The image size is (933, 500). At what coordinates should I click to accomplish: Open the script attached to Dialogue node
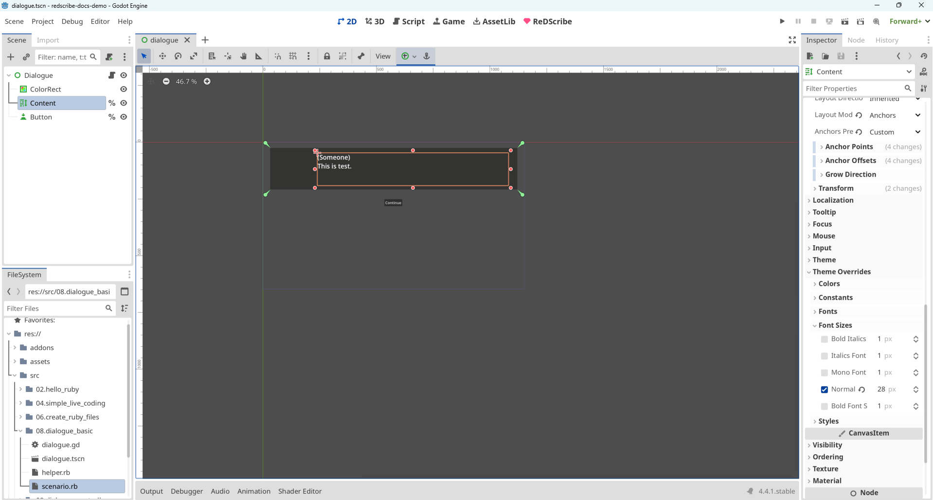(x=112, y=75)
